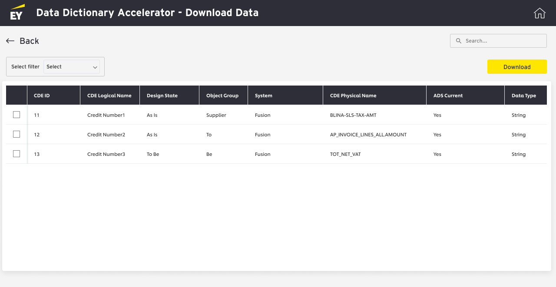Go Back using the Back link
The image size is (556, 287).
pyautogui.click(x=29, y=41)
